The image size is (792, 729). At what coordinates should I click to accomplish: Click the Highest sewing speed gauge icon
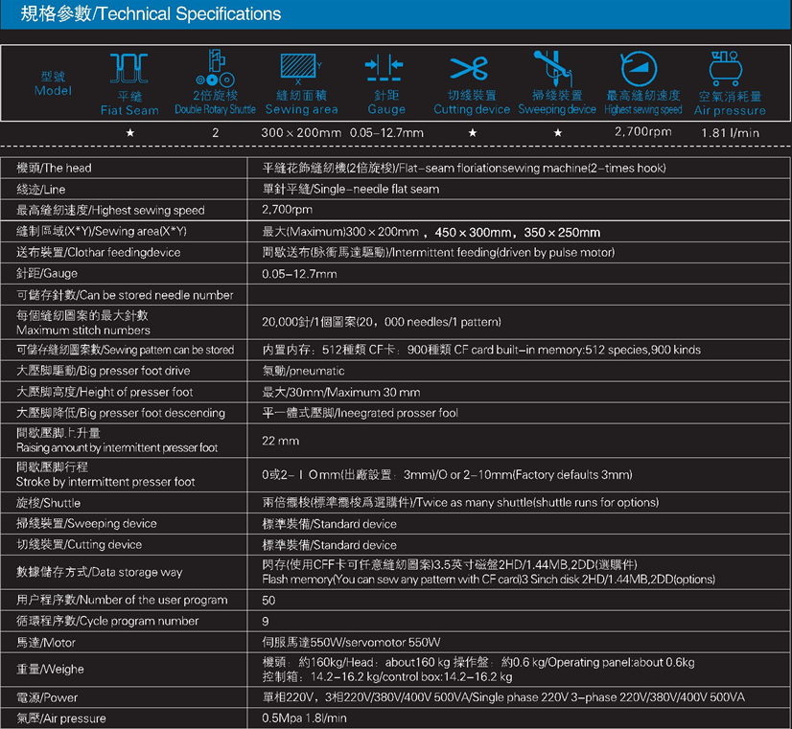tap(639, 69)
